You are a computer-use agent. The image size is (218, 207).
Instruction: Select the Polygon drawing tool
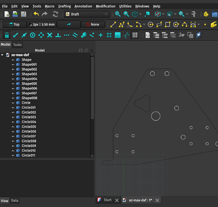(176, 24)
